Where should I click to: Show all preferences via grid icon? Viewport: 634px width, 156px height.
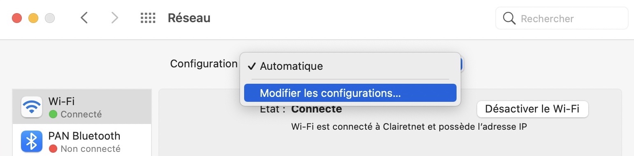click(148, 18)
